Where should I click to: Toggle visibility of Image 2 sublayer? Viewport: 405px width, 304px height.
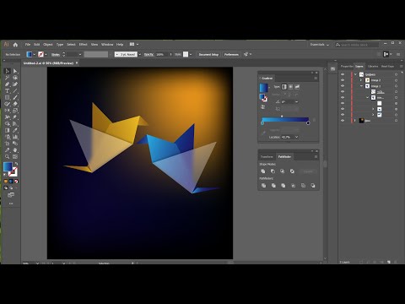coord(343,80)
